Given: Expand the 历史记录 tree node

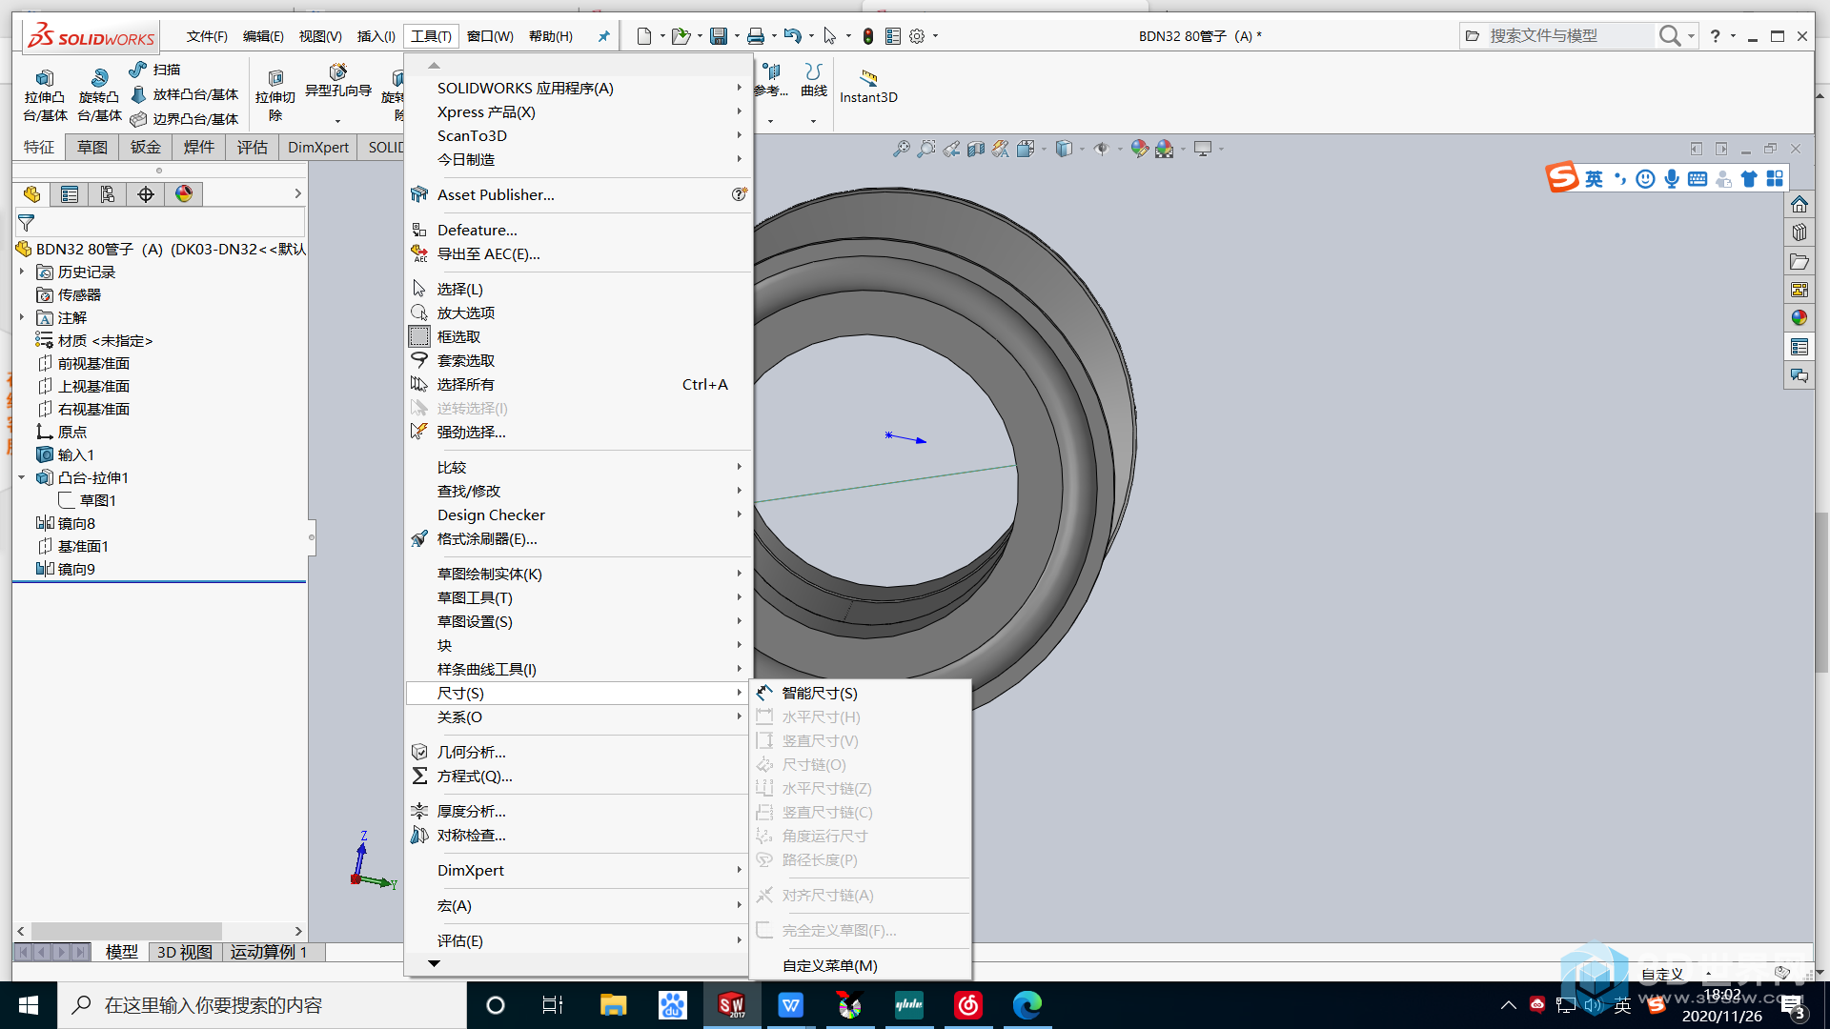Looking at the screenshot, I should [22, 272].
